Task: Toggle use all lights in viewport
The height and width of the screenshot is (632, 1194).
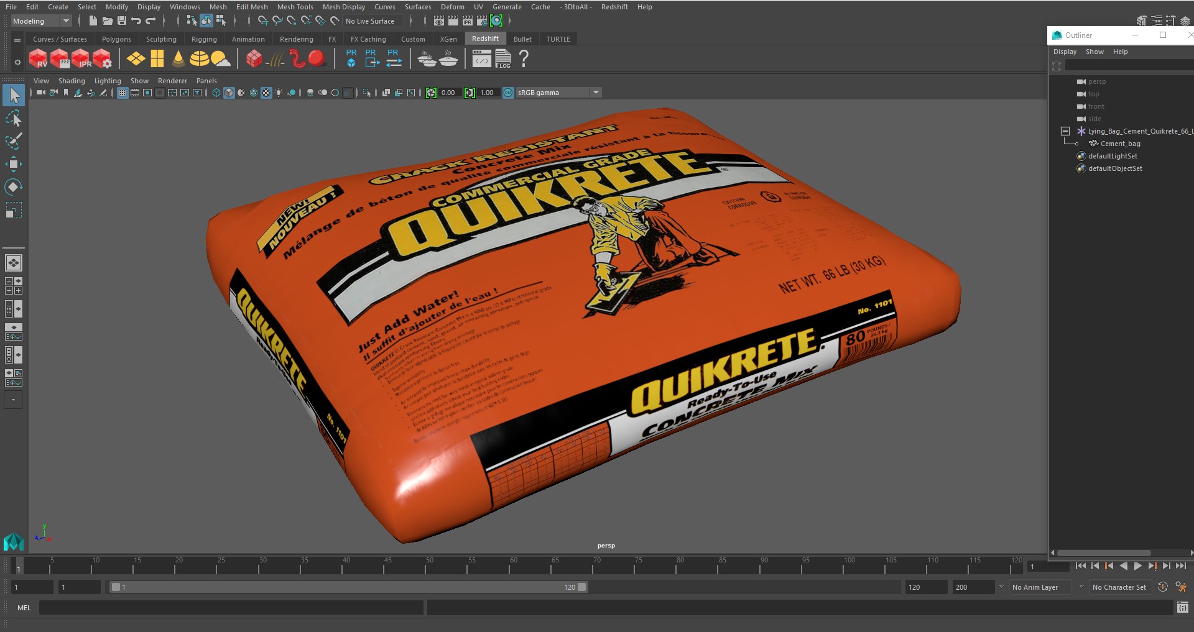Action: pyautogui.click(x=279, y=93)
